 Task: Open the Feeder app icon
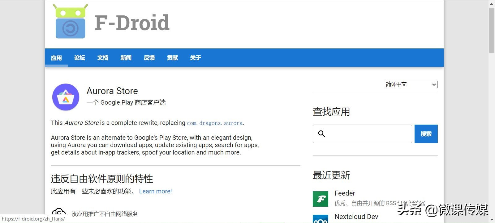coord(321,199)
